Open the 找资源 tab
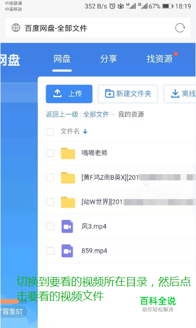Image resolution: width=196 pixels, height=328 pixels. pyautogui.click(x=160, y=59)
